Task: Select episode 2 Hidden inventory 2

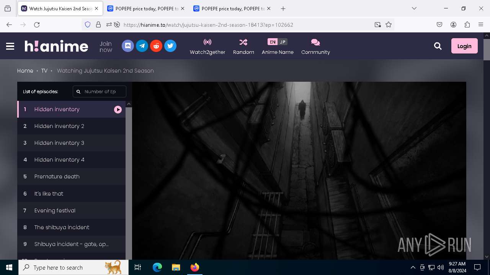Action: tap(71, 126)
